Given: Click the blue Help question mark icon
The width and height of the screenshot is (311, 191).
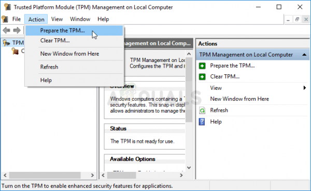Looking at the screenshot, I should [x=202, y=122].
